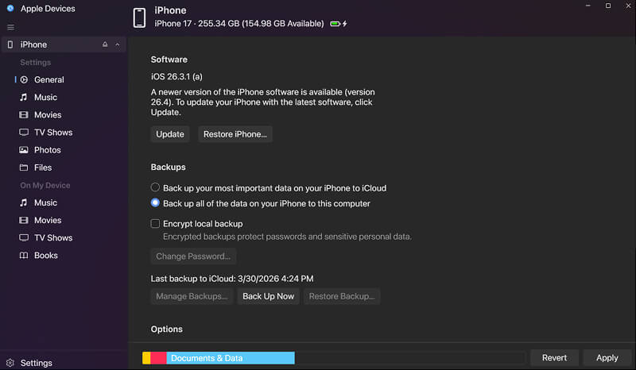Image resolution: width=636 pixels, height=370 pixels.
Task: Click the gear icon beside Settings at bottom
Action: click(10, 362)
